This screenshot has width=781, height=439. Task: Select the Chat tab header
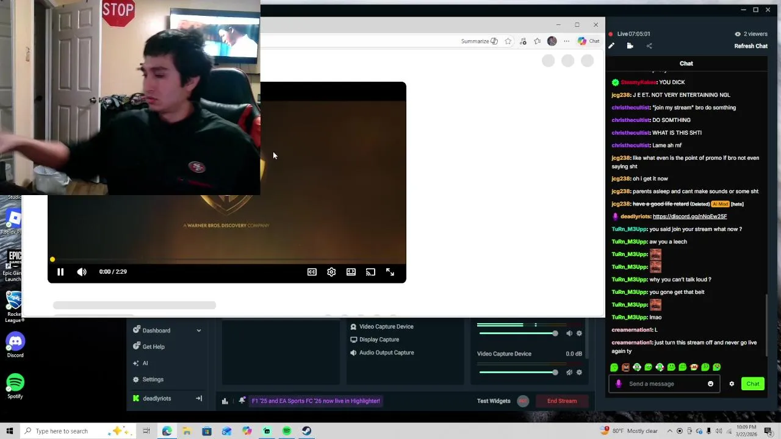[686, 63]
